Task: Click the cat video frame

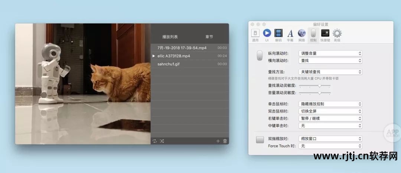Action: click(x=83, y=84)
